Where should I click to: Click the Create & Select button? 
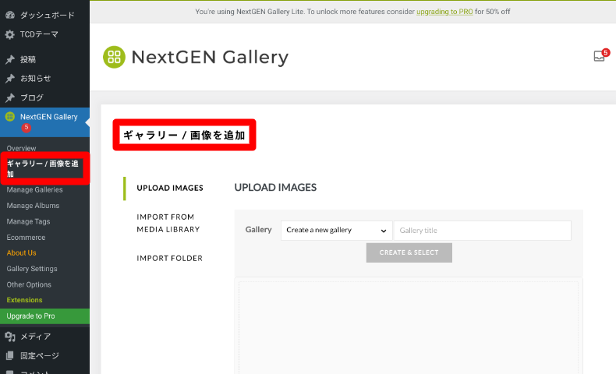point(409,252)
